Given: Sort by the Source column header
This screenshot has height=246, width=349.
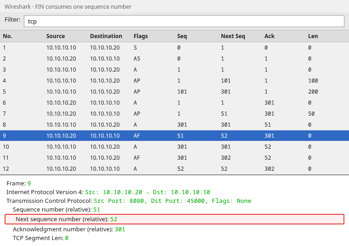Looking at the screenshot, I should point(56,36).
